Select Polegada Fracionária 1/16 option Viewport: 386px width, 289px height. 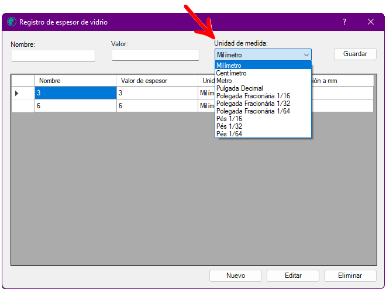(x=263, y=96)
